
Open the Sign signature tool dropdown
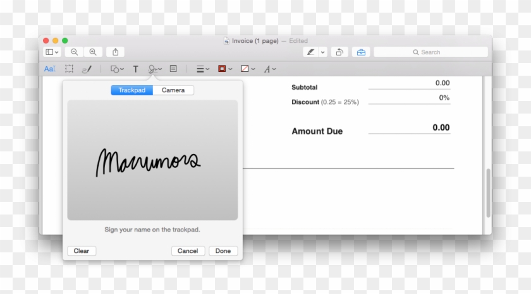155,69
